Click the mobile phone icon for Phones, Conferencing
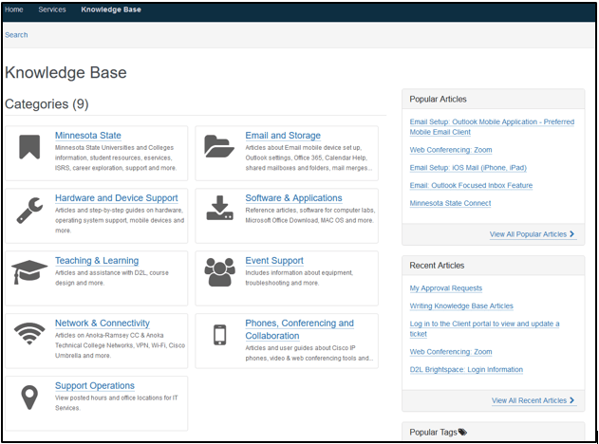 (219, 335)
